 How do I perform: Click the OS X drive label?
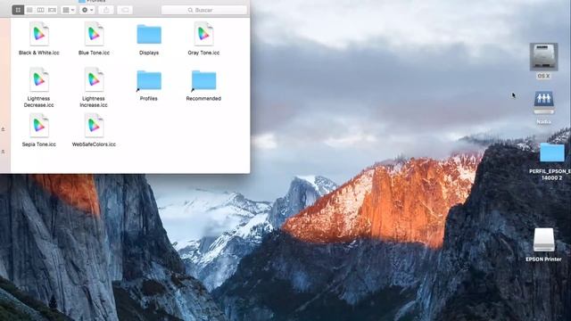543,76
